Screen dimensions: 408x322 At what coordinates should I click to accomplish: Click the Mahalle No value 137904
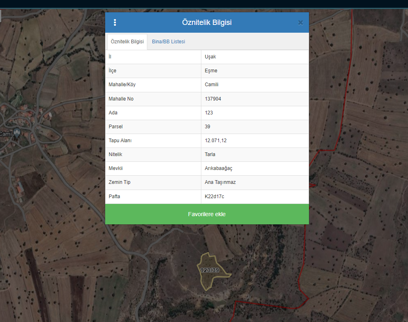(x=213, y=99)
